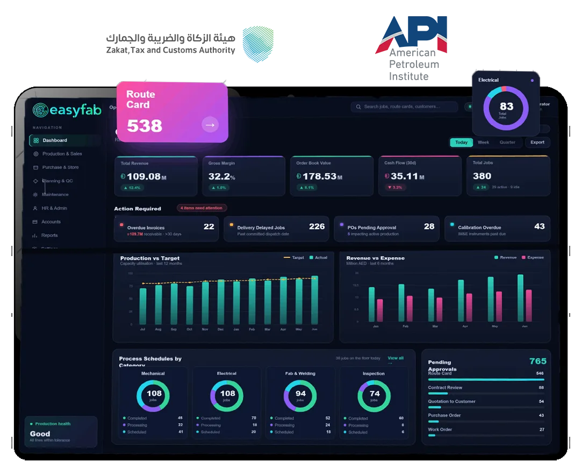Click the Total Jobs 380 card
This screenshot has height=475, width=581.
508,176
